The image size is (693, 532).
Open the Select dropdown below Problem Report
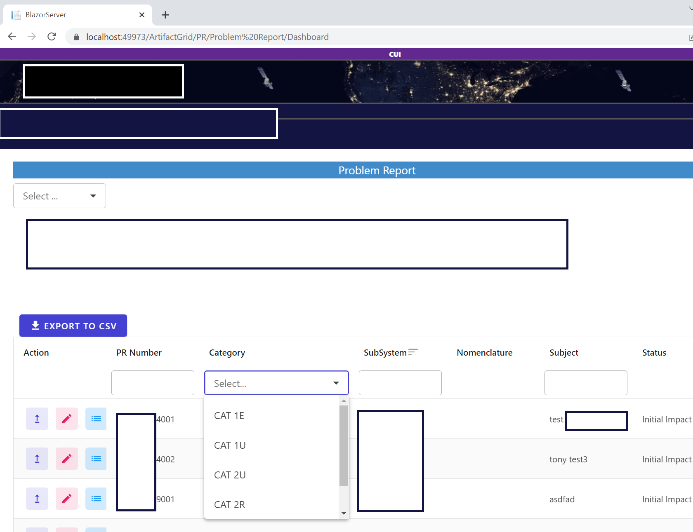(x=59, y=196)
